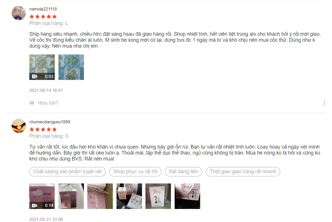Click the Hữu Ích? helpful link
The width and height of the screenshot is (332, 222).
coord(48,103)
